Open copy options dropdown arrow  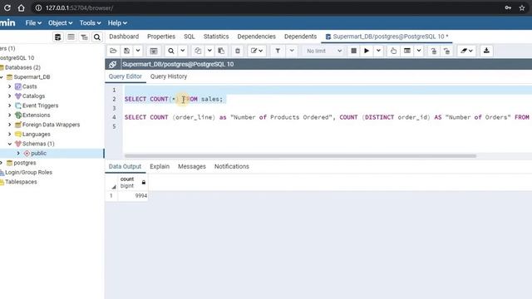tap(209, 51)
